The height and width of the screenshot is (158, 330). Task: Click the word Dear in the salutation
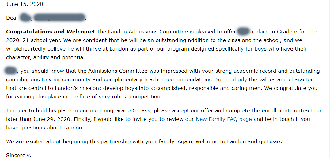click(12, 18)
